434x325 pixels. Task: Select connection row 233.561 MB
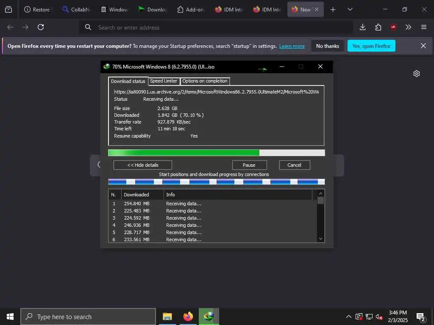[x=213, y=240]
